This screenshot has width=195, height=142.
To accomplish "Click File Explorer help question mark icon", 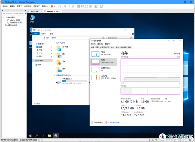I will point(133,34).
